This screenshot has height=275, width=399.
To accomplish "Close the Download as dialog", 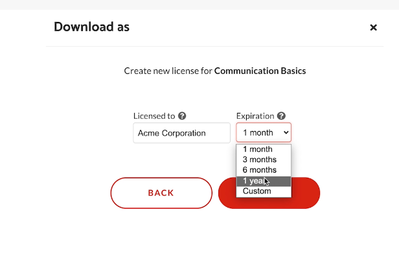I will (373, 27).
